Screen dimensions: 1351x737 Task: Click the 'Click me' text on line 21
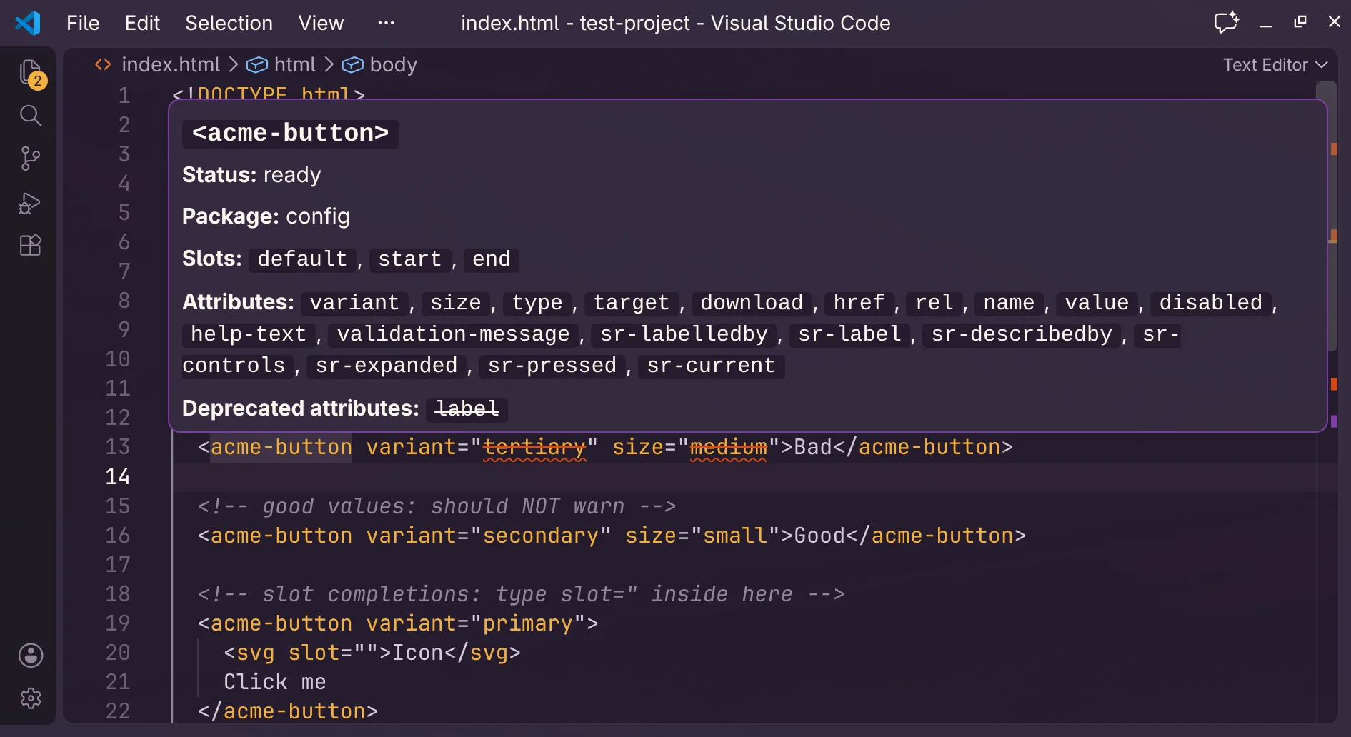[x=275, y=682]
